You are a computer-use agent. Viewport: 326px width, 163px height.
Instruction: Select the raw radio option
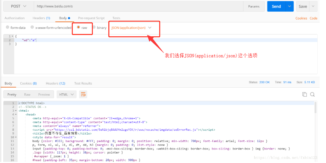click(78, 27)
